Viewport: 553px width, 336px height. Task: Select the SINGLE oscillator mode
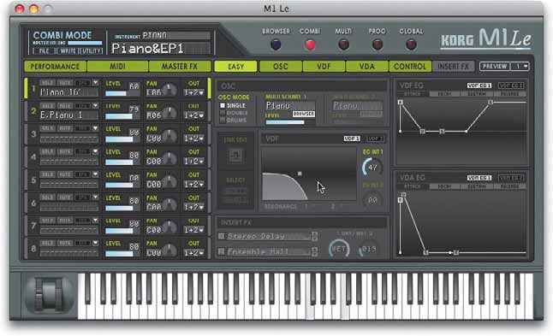click(223, 105)
